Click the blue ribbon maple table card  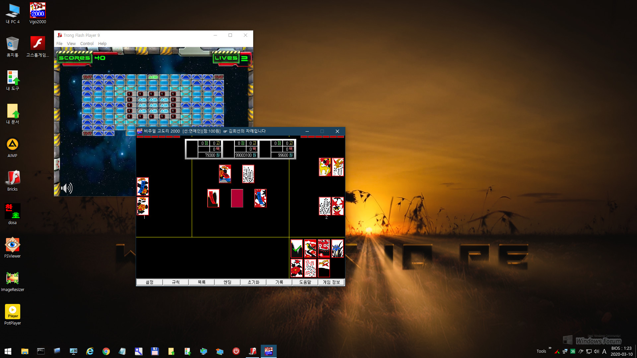point(260,198)
